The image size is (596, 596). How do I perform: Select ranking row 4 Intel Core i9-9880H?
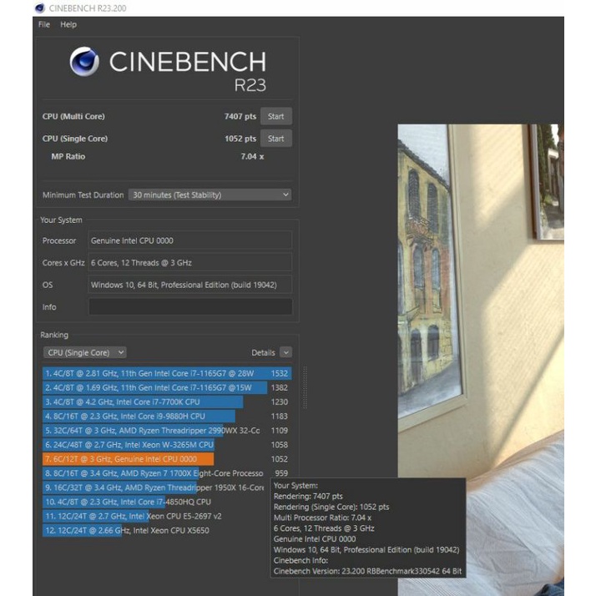pyautogui.click(x=167, y=417)
